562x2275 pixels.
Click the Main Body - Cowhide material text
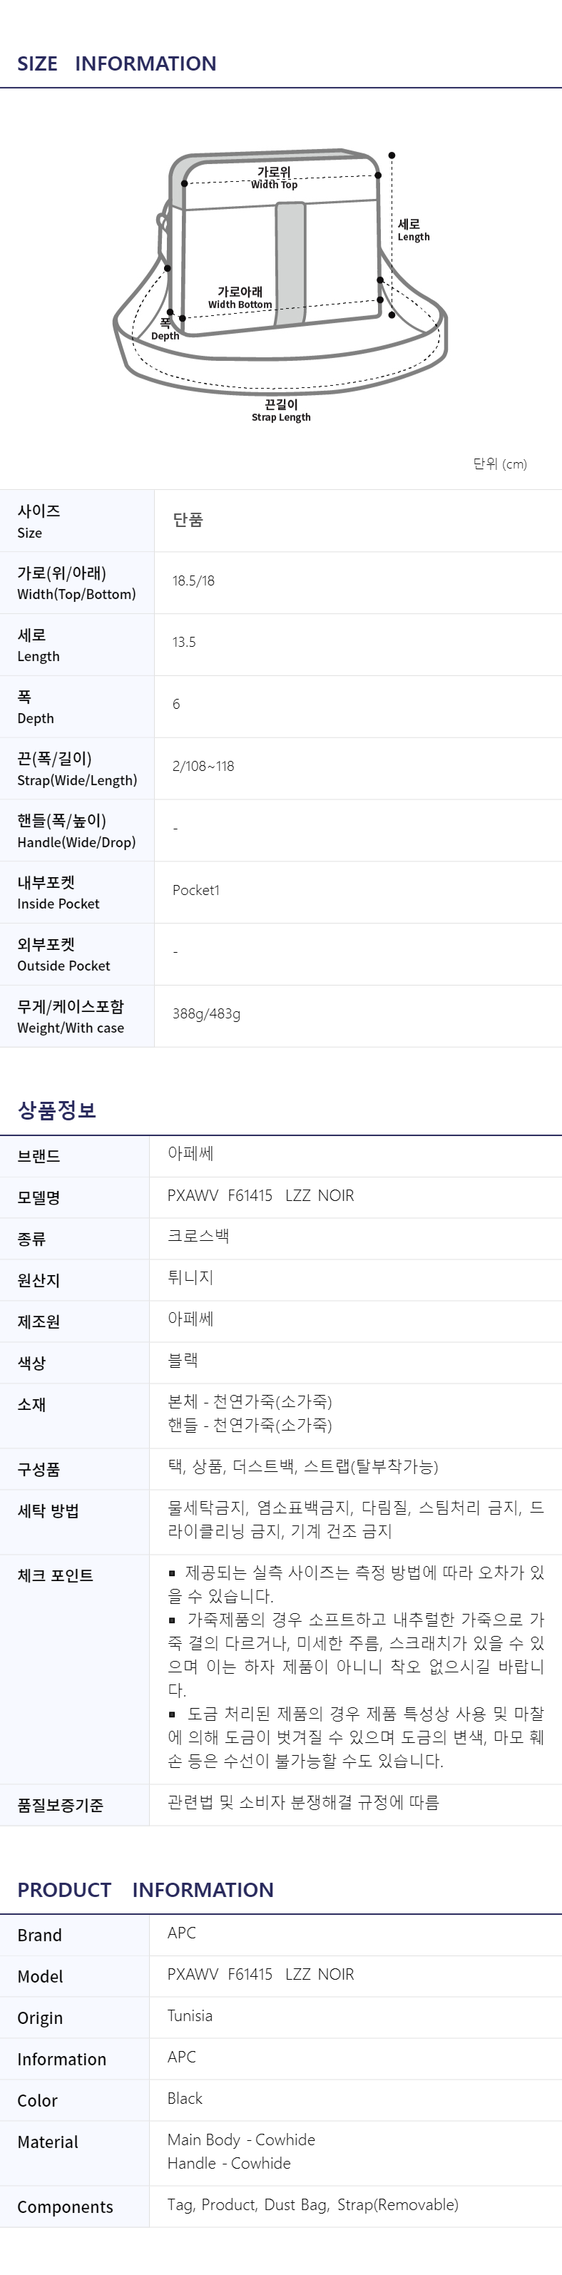(241, 2140)
